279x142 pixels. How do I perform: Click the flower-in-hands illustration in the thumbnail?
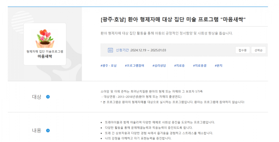[45, 38]
